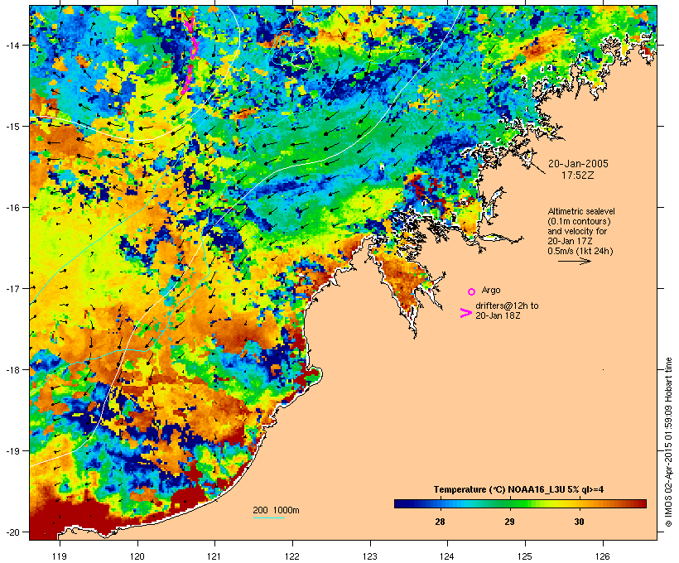This screenshot has width=679, height=563.
Task: Click the magenta Argo circle legend marker
Action: point(472,291)
